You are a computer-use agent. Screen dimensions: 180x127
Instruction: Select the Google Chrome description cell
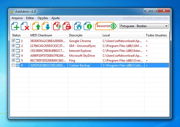(x=80, y=41)
